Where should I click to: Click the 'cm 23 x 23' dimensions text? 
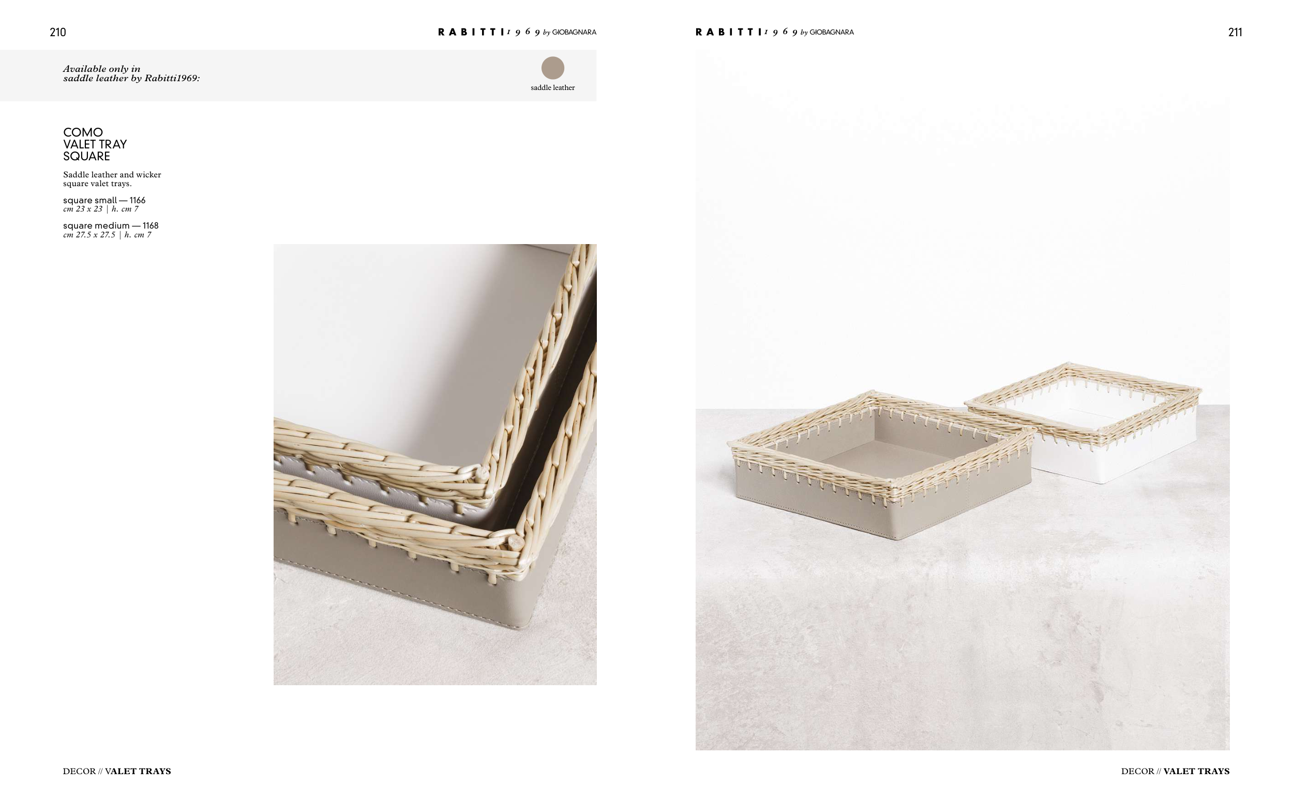click(x=83, y=209)
